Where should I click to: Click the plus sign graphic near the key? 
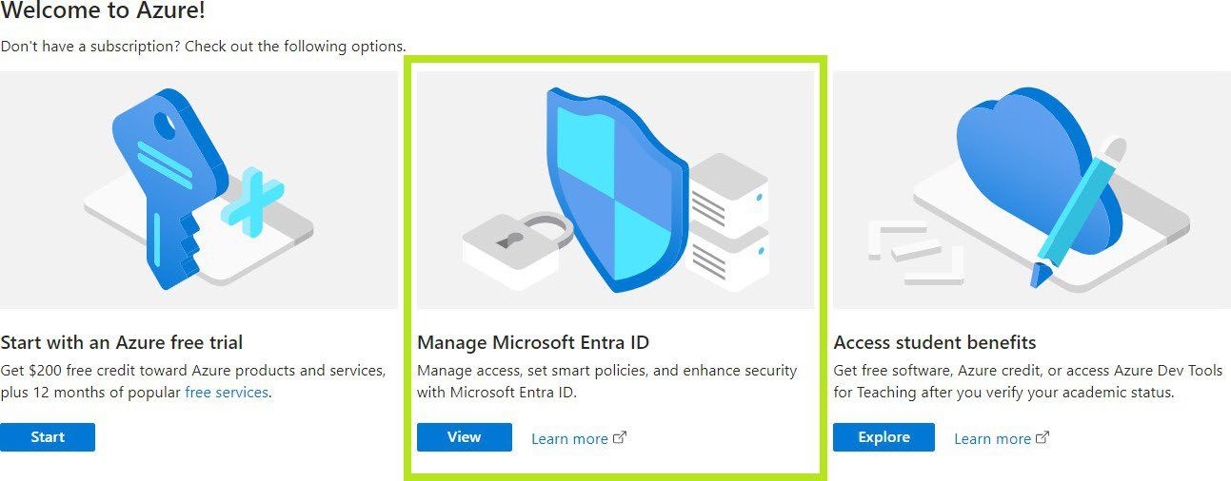[252, 202]
